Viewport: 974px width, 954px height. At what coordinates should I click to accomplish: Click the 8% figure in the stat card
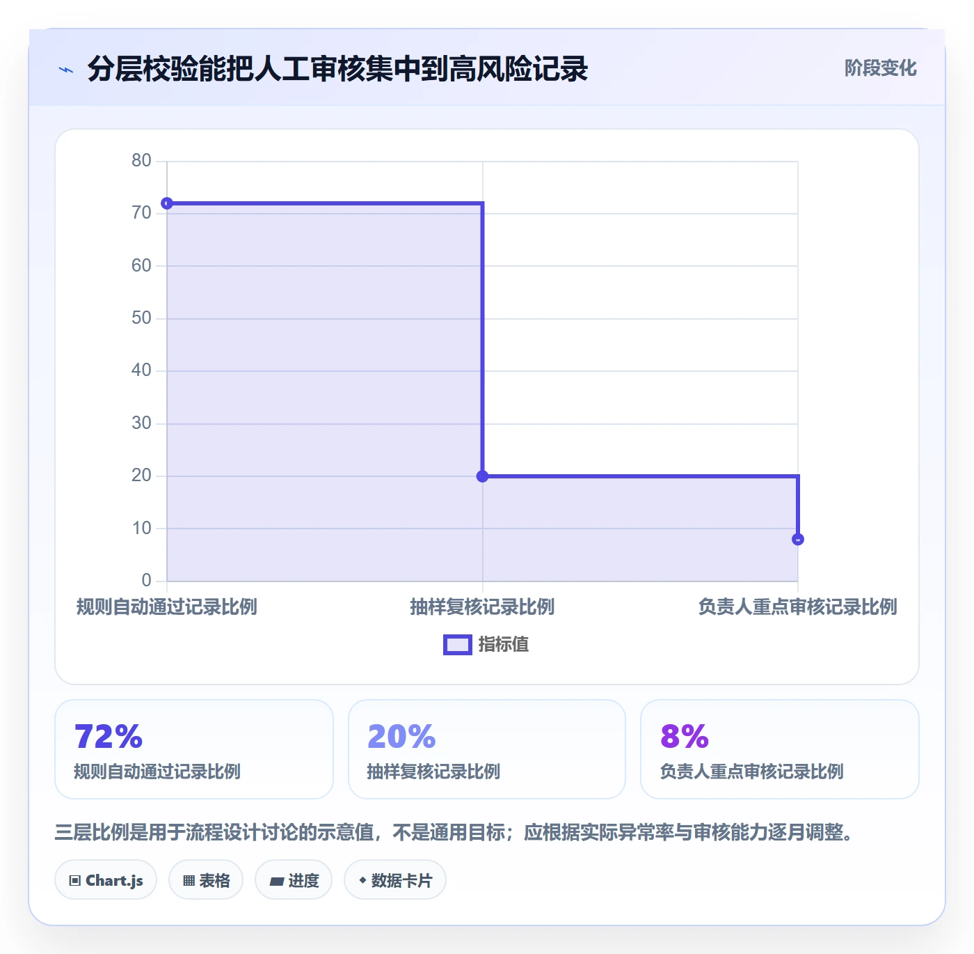[685, 737]
